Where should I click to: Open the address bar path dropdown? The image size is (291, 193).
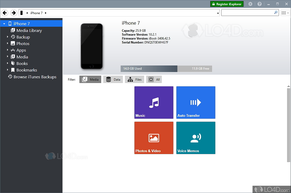click(218, 13)
